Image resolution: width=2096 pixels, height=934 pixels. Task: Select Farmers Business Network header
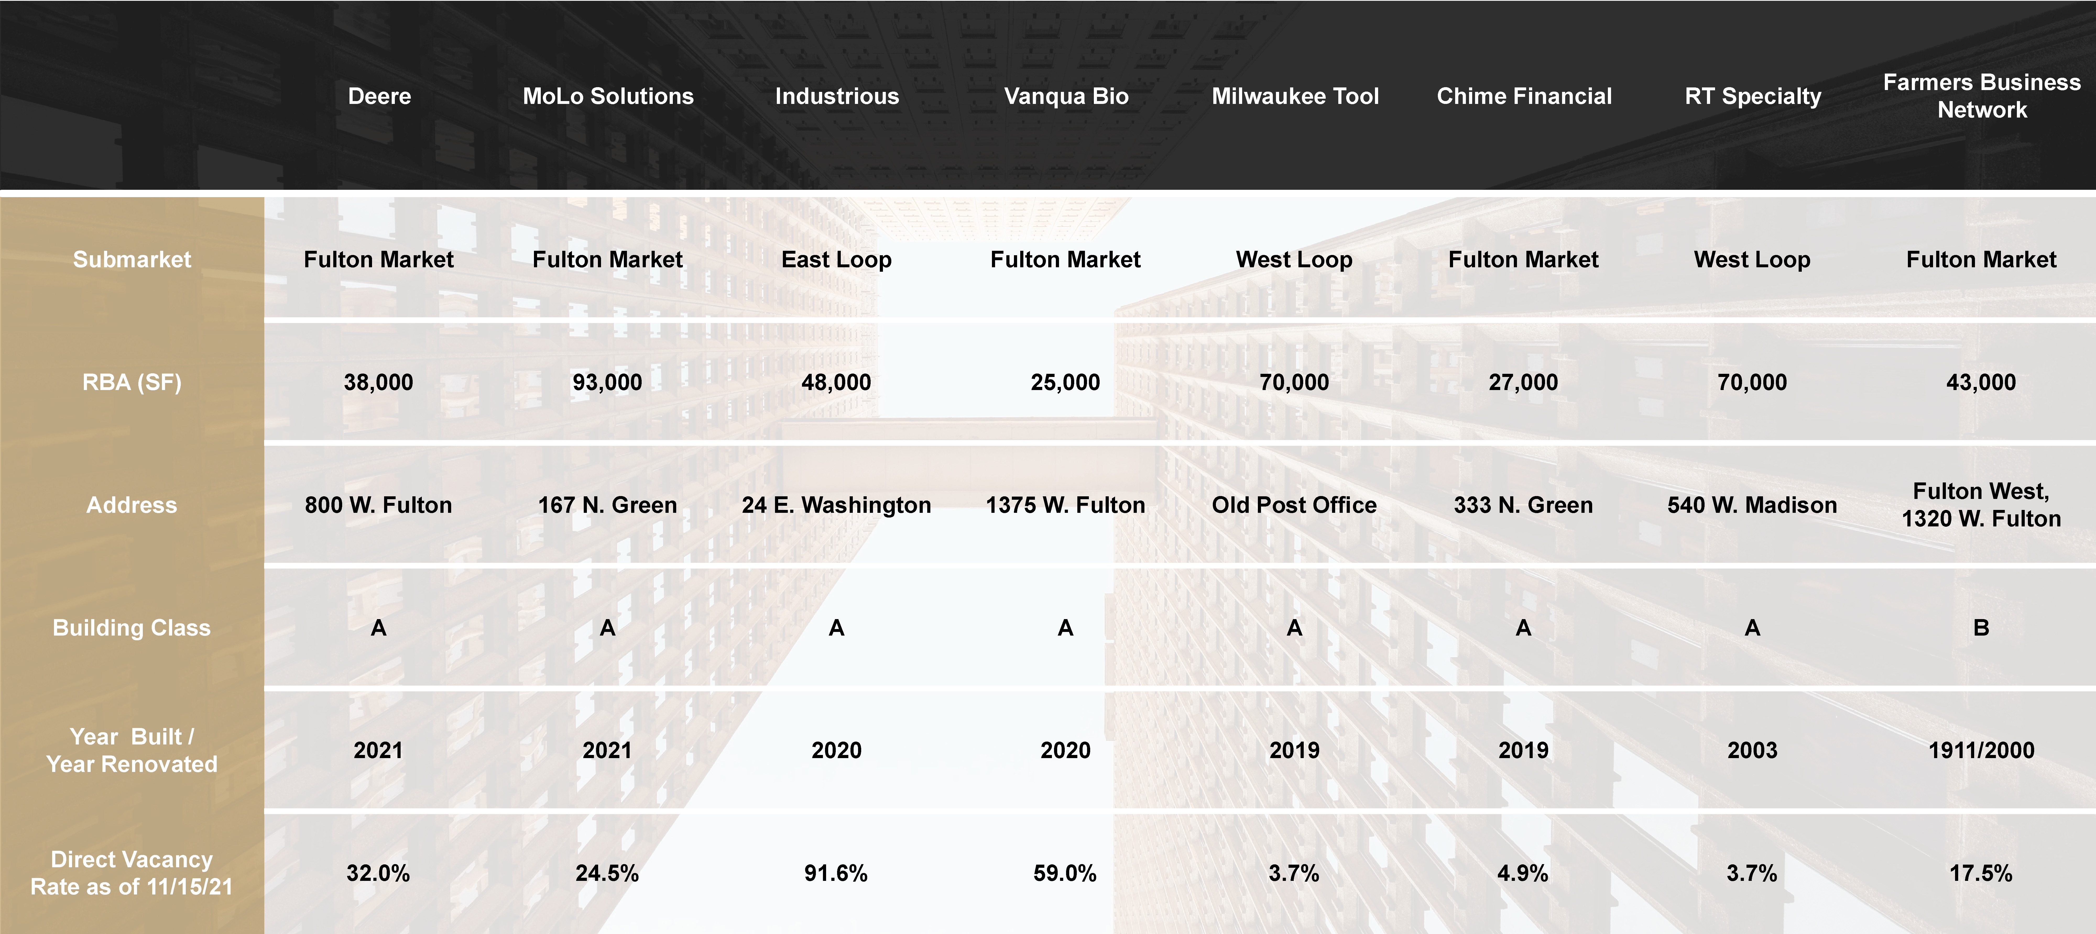tap(1981, 96)
